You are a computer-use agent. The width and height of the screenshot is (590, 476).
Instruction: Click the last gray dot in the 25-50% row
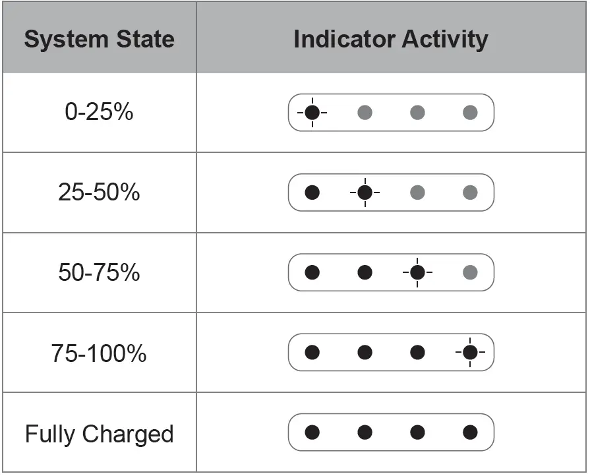coord(470,193)
